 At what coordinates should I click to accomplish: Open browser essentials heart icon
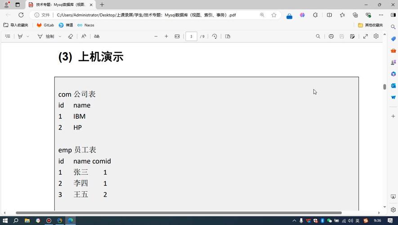[x=368, y=15]
